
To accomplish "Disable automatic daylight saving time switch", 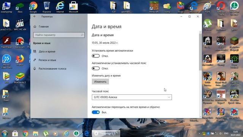I will point(96,112).
